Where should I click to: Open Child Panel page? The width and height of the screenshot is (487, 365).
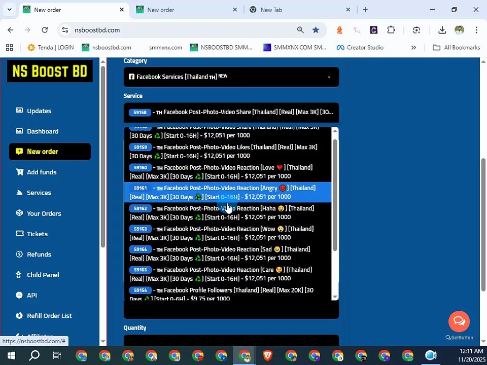[37, 275]
